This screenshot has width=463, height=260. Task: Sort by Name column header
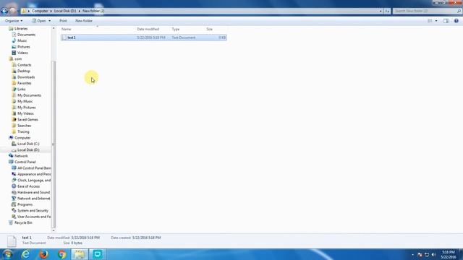click(66, 29)
